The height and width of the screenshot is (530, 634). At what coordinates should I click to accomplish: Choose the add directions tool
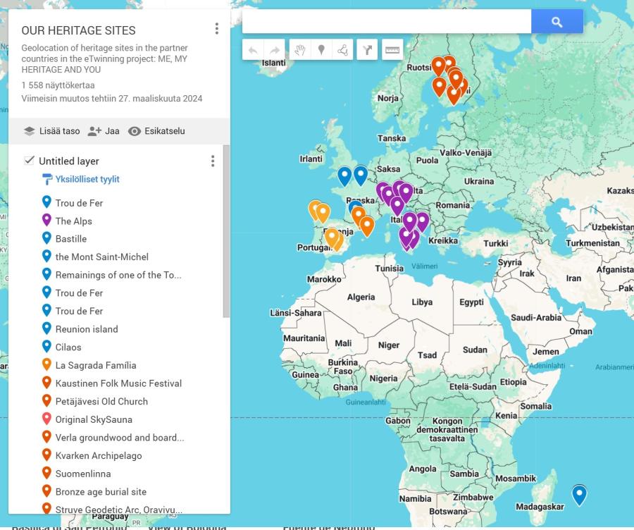point(367,50)
